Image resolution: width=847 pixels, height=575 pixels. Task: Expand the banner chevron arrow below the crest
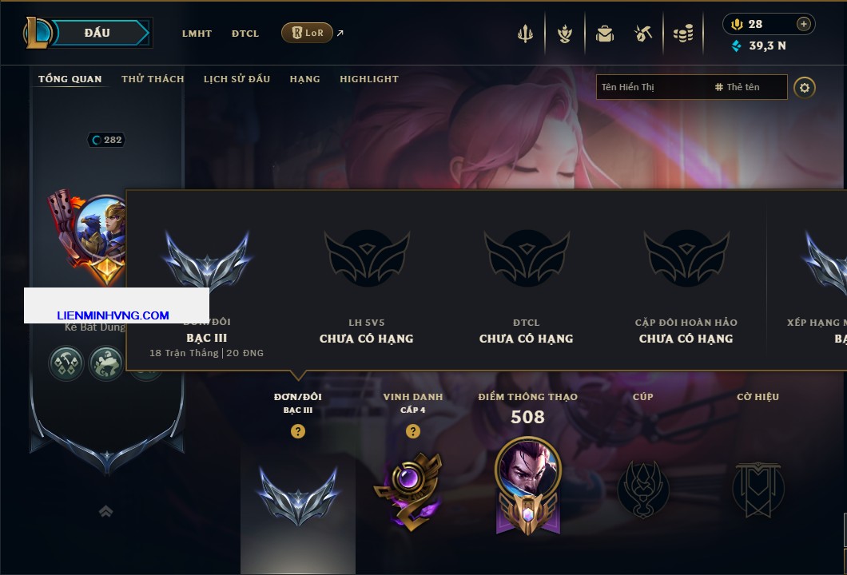(x=105, y=511)
